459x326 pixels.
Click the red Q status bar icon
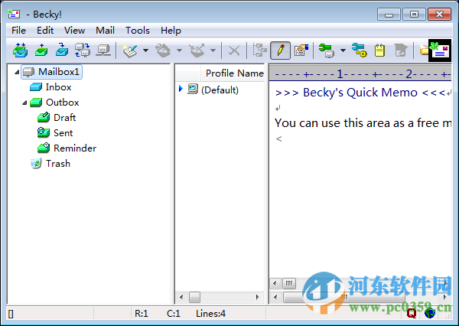point(412,313)
